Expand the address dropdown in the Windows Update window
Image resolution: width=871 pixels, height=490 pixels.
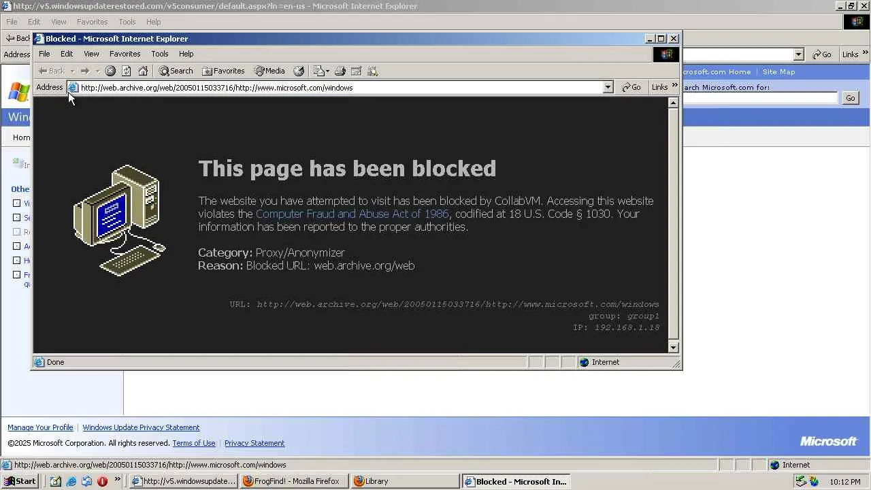click(798, 54)
